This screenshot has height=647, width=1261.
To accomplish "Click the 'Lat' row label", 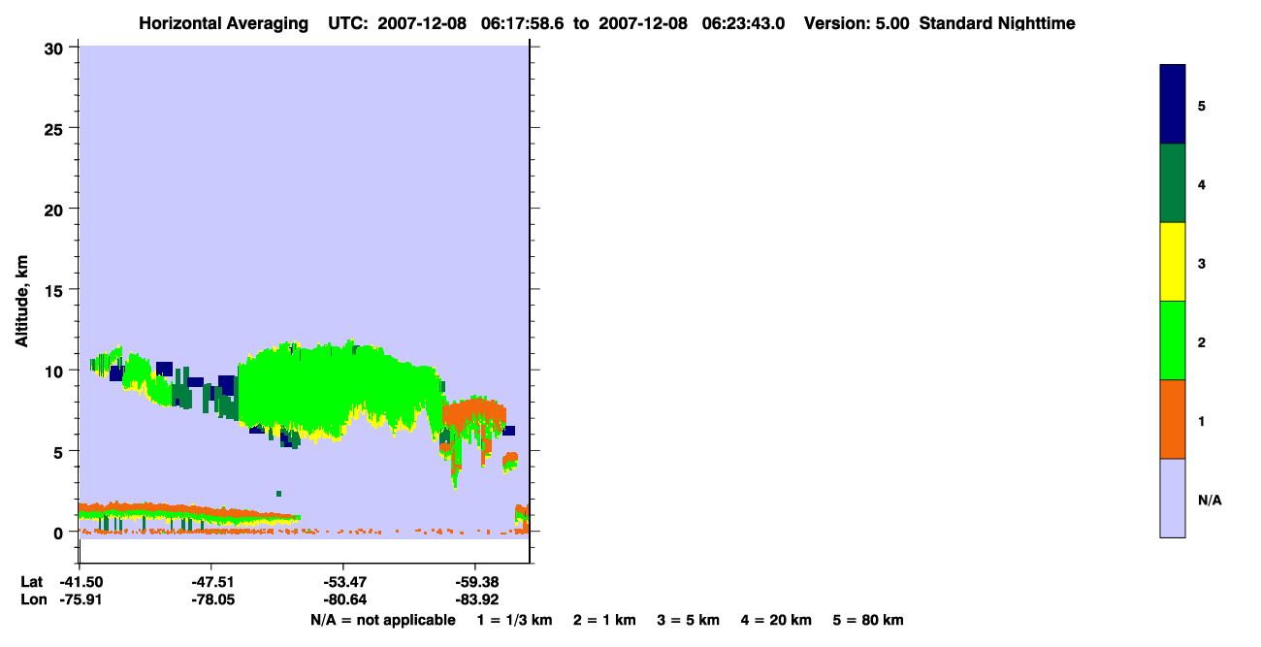I will 32,582.
